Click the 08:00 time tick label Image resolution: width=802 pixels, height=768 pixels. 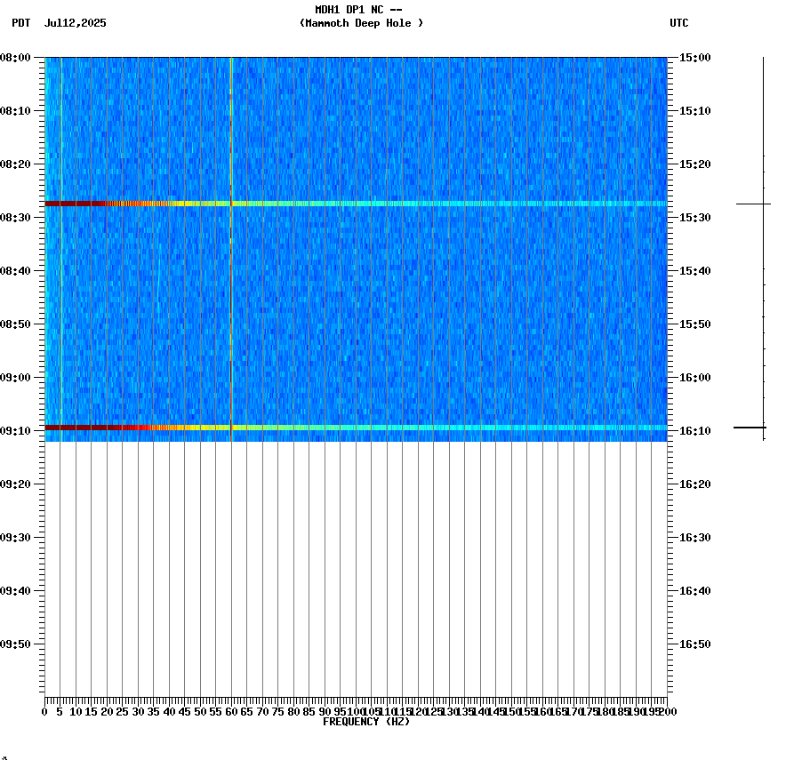19,58
